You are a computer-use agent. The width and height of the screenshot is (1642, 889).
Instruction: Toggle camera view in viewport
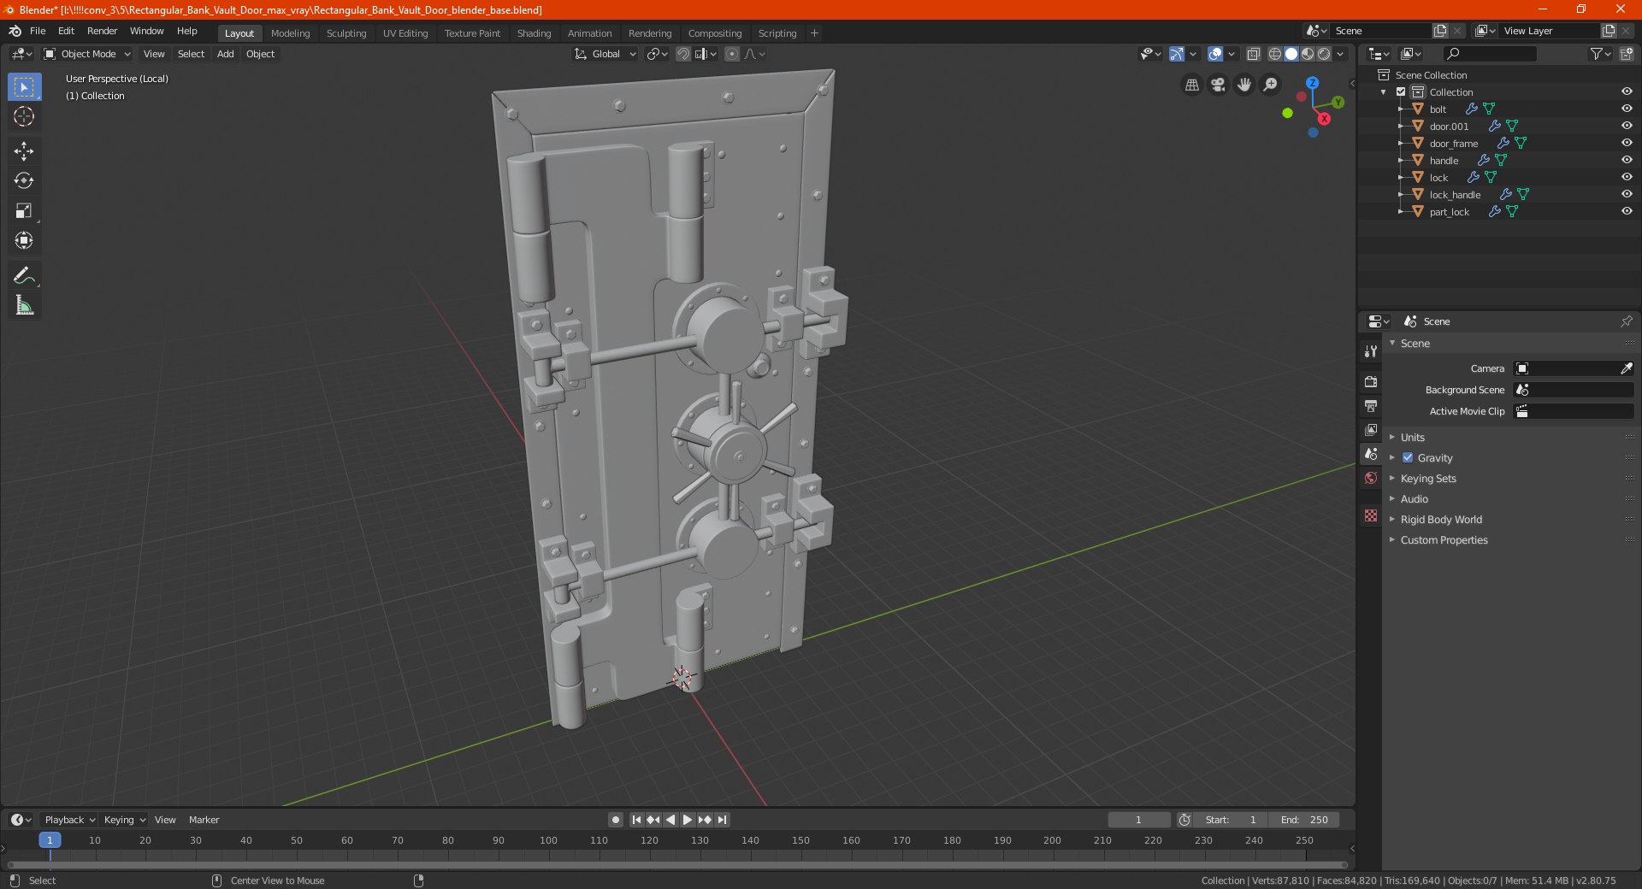click(x=1218, y=85)
